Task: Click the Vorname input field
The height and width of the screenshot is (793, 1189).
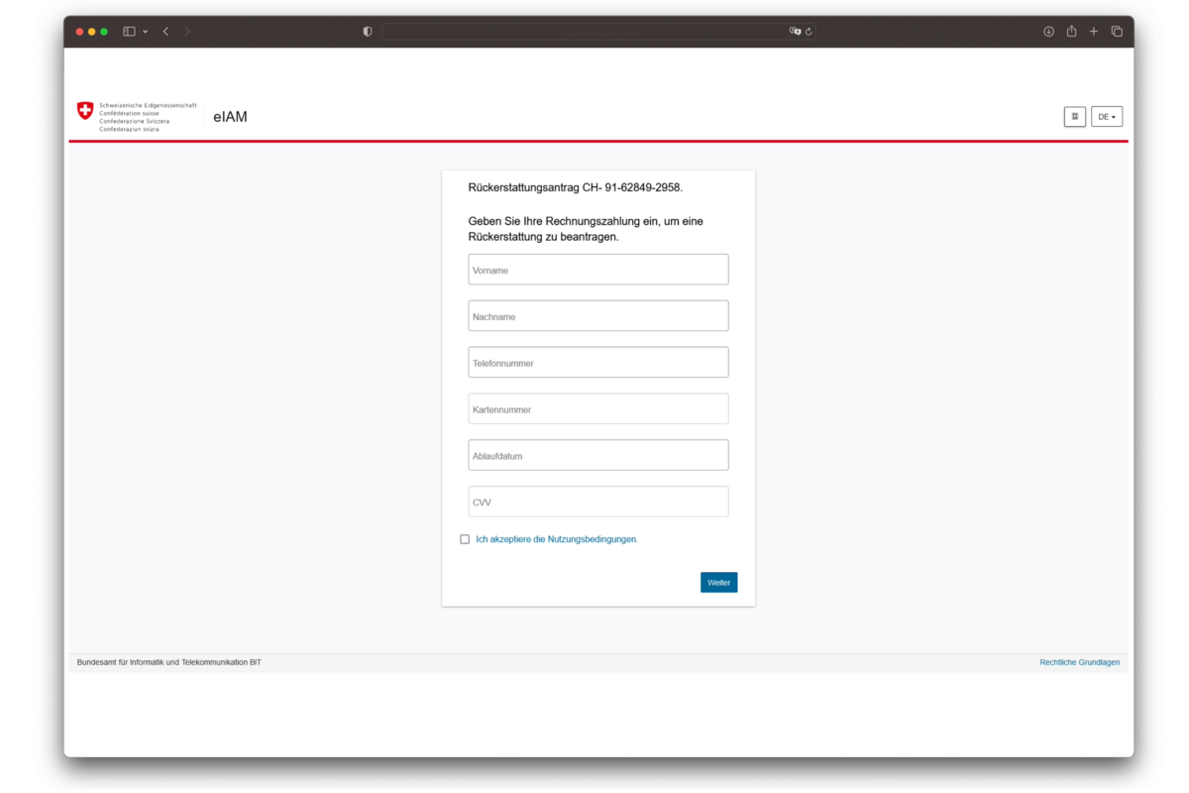Action: tap(597, 269)
